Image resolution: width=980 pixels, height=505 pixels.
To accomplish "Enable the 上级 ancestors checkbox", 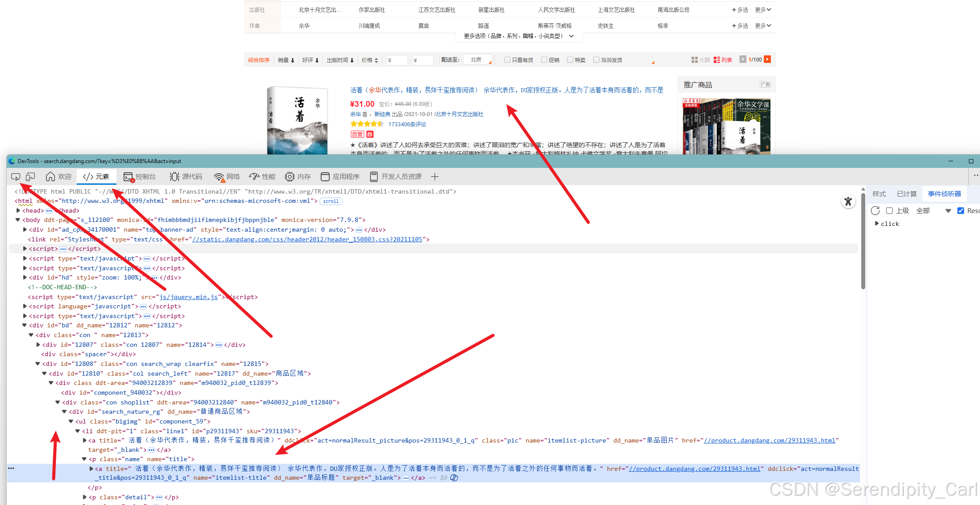I will [889, 211].
